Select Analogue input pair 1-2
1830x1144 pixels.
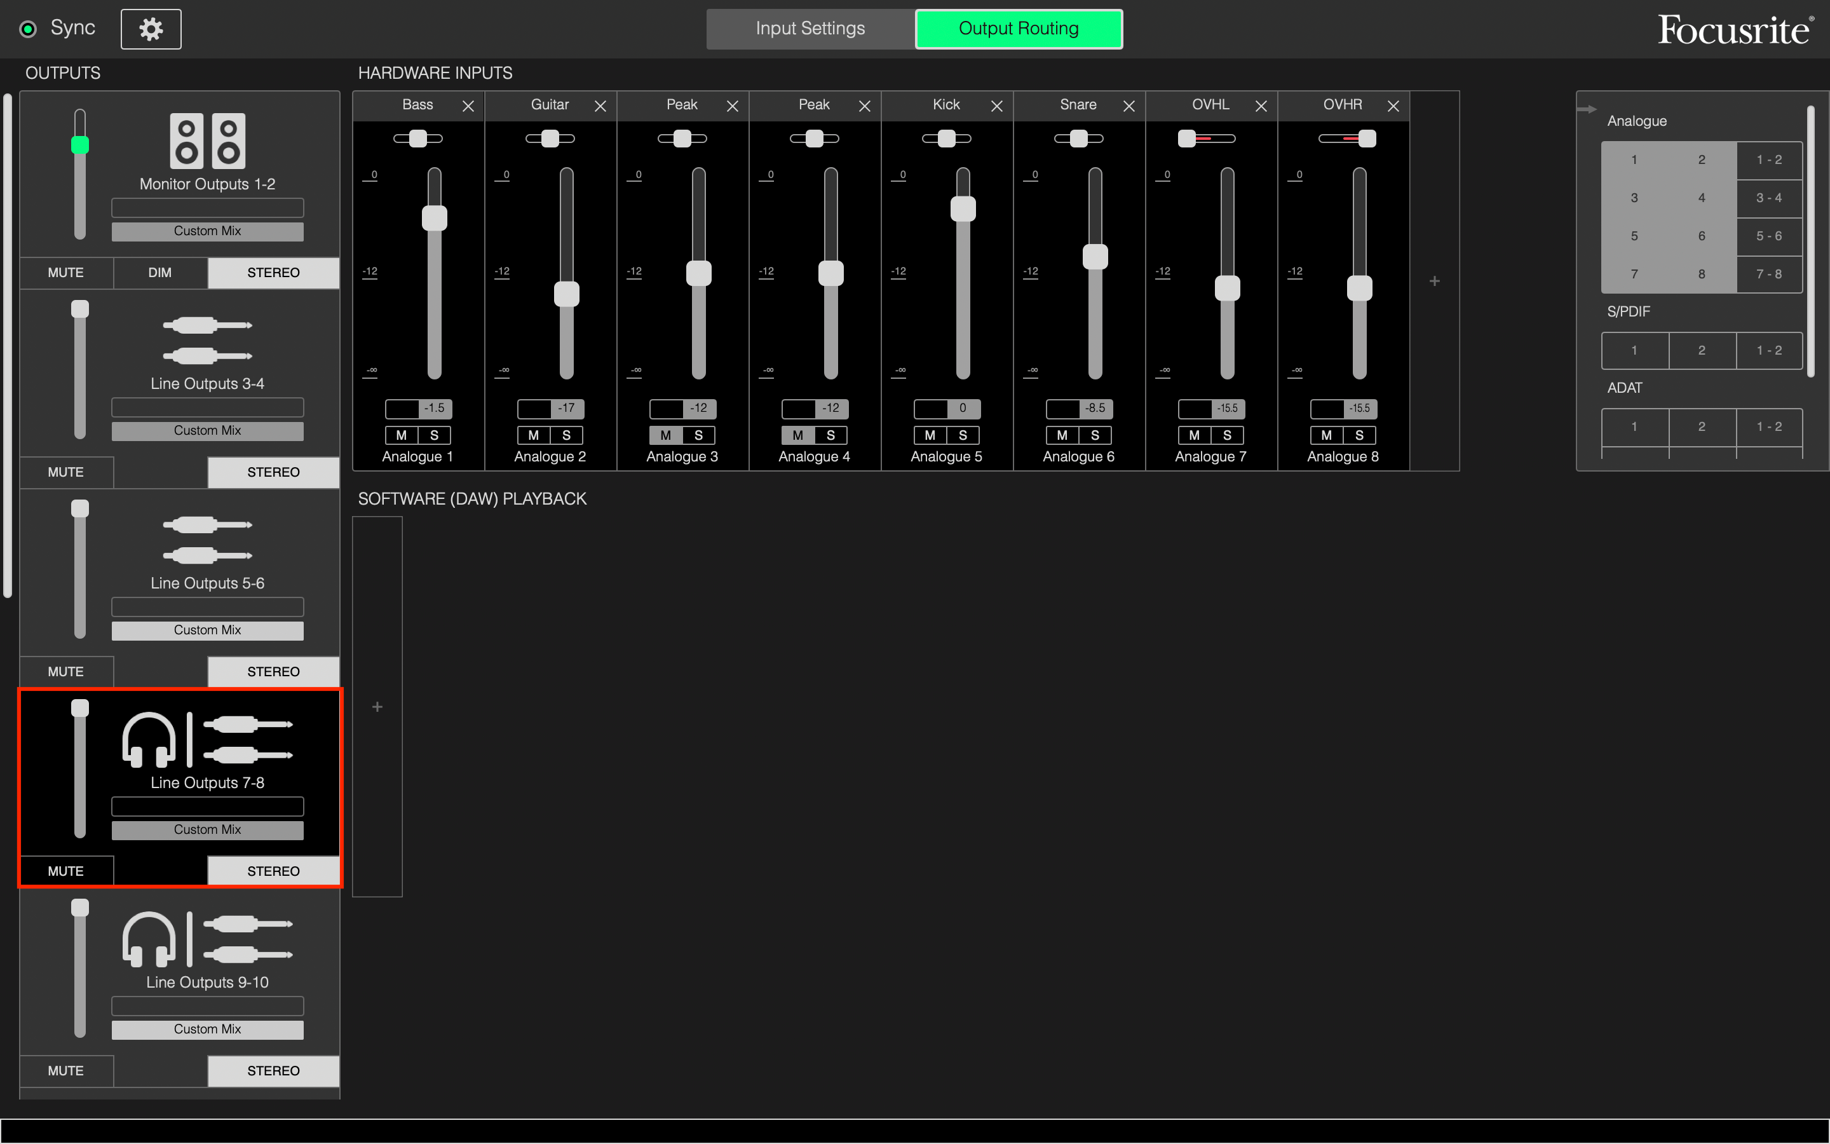pyautogui.click(x=1769, y=160)
